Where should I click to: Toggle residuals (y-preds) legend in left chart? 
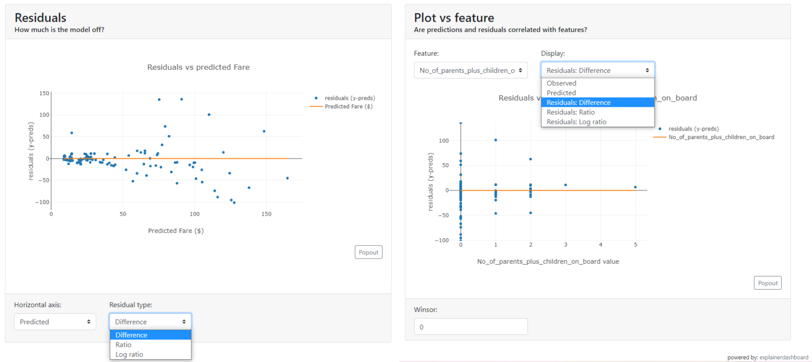click(x=349, y=98)
